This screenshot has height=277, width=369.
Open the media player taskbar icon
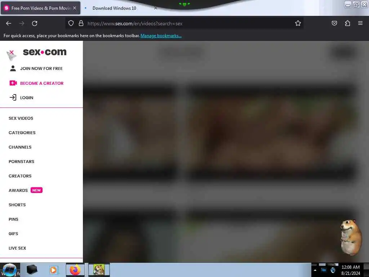[53, 270]
